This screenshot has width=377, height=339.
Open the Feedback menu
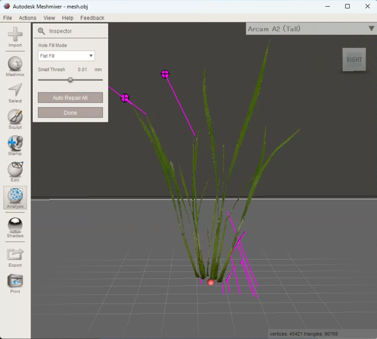click(x=92, y=18)
